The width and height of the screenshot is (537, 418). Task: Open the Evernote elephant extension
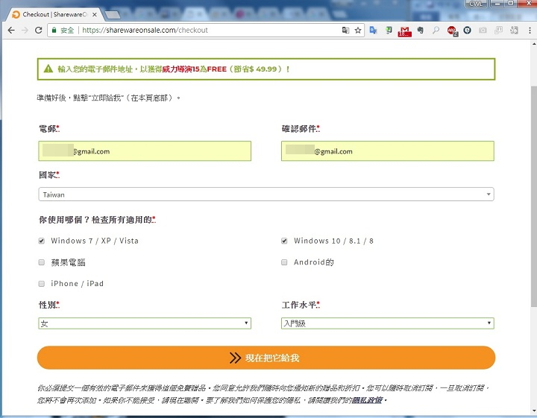tap(421, 31)
